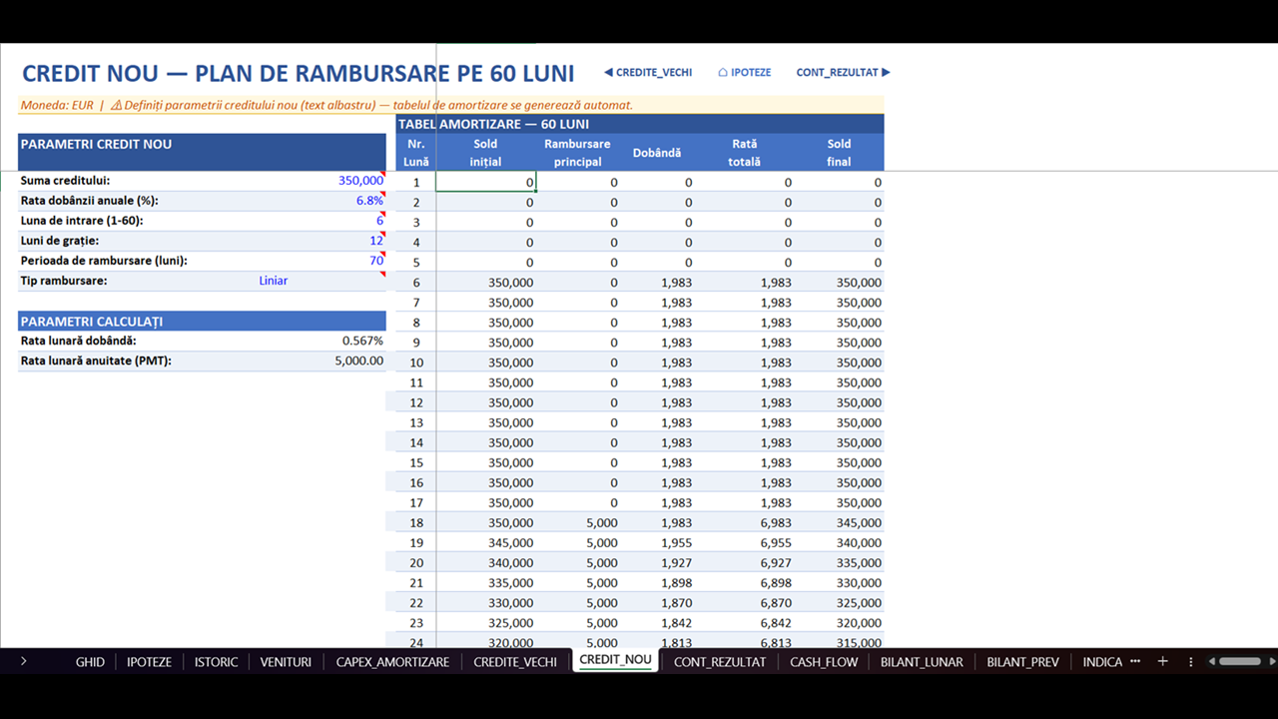Open the sheet options vertical dots menu
Screen dimensions: 1278x719
[1190, 661]
